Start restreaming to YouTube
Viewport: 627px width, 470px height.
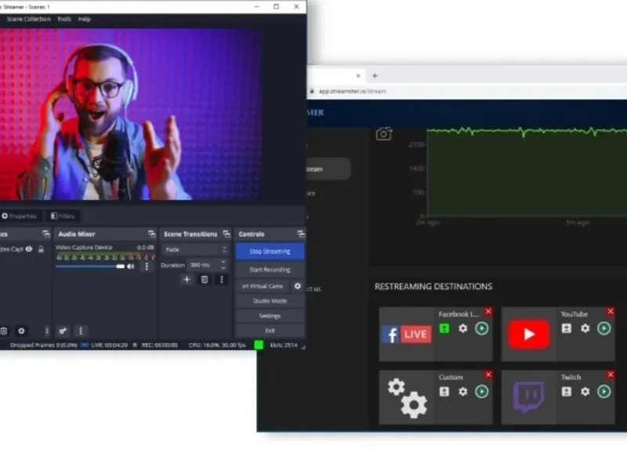coord(604,328)
